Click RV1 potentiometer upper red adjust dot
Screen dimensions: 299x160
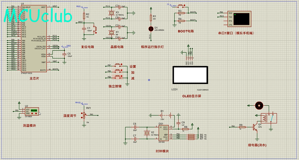coord(82,113)
